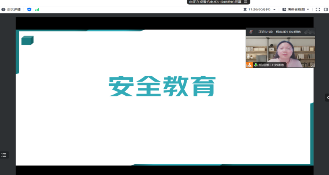Click the hourglass timer icon
Image resolution: width=329 pixels, height=175 pixels.
pyautogui.click(x=245, y=9)
